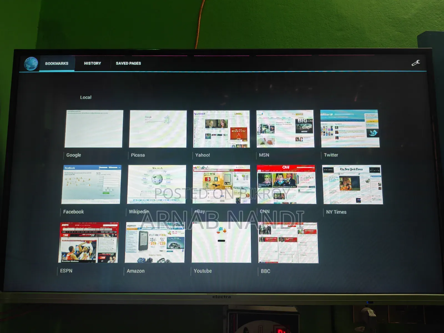
Task: Click the BBC bookmark label
Action: point(265,271)
